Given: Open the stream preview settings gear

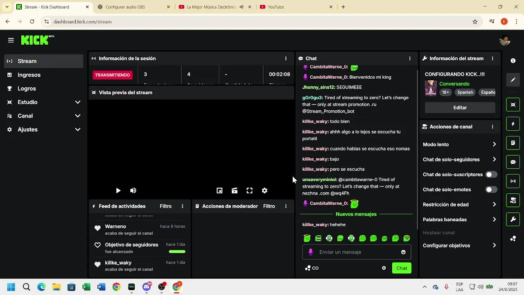Looking at the screenshot, I should point(264,191).
